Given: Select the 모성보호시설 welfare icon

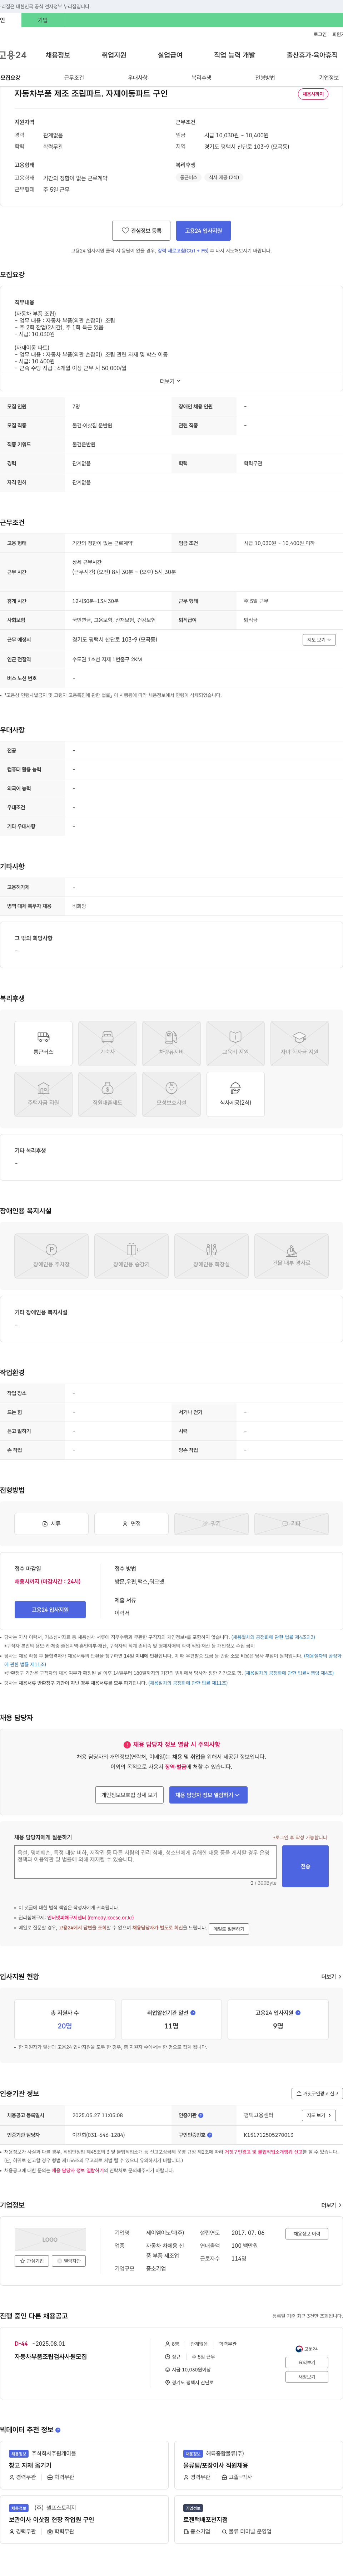Looking at the screenshot, I should pyautogui.click(x=171, y=1094).
